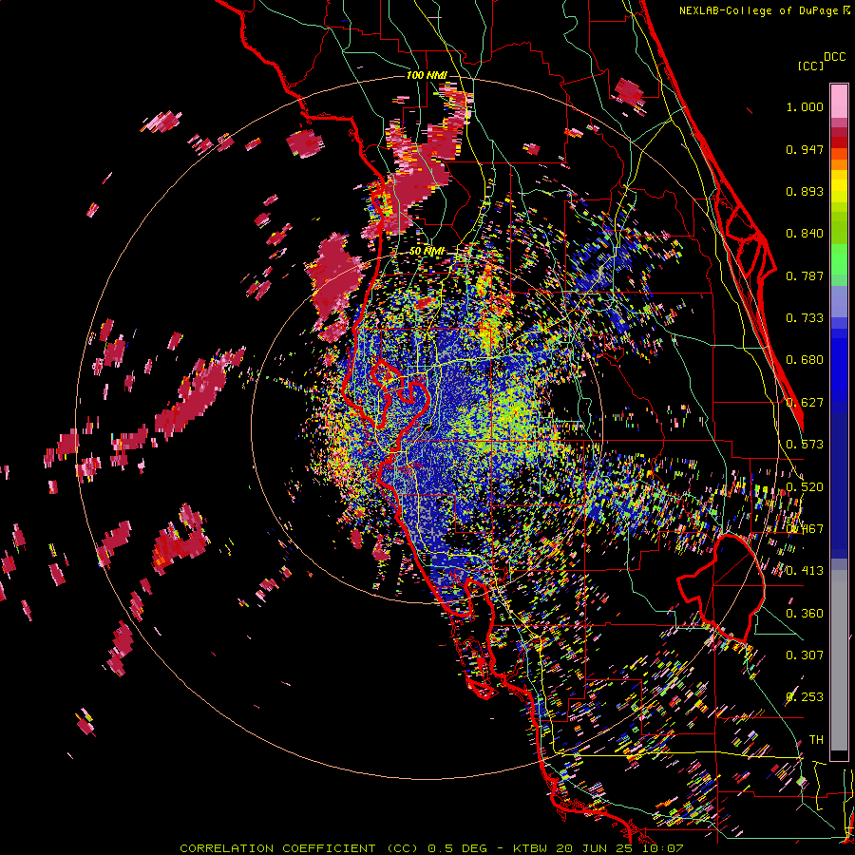Select the 0.893 legend value

click(805, 191)
